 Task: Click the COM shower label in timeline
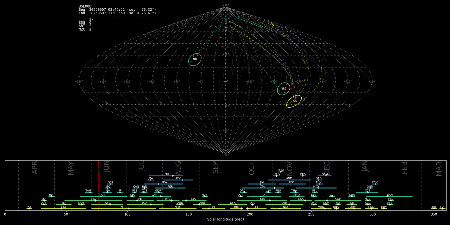pos(338,199)
